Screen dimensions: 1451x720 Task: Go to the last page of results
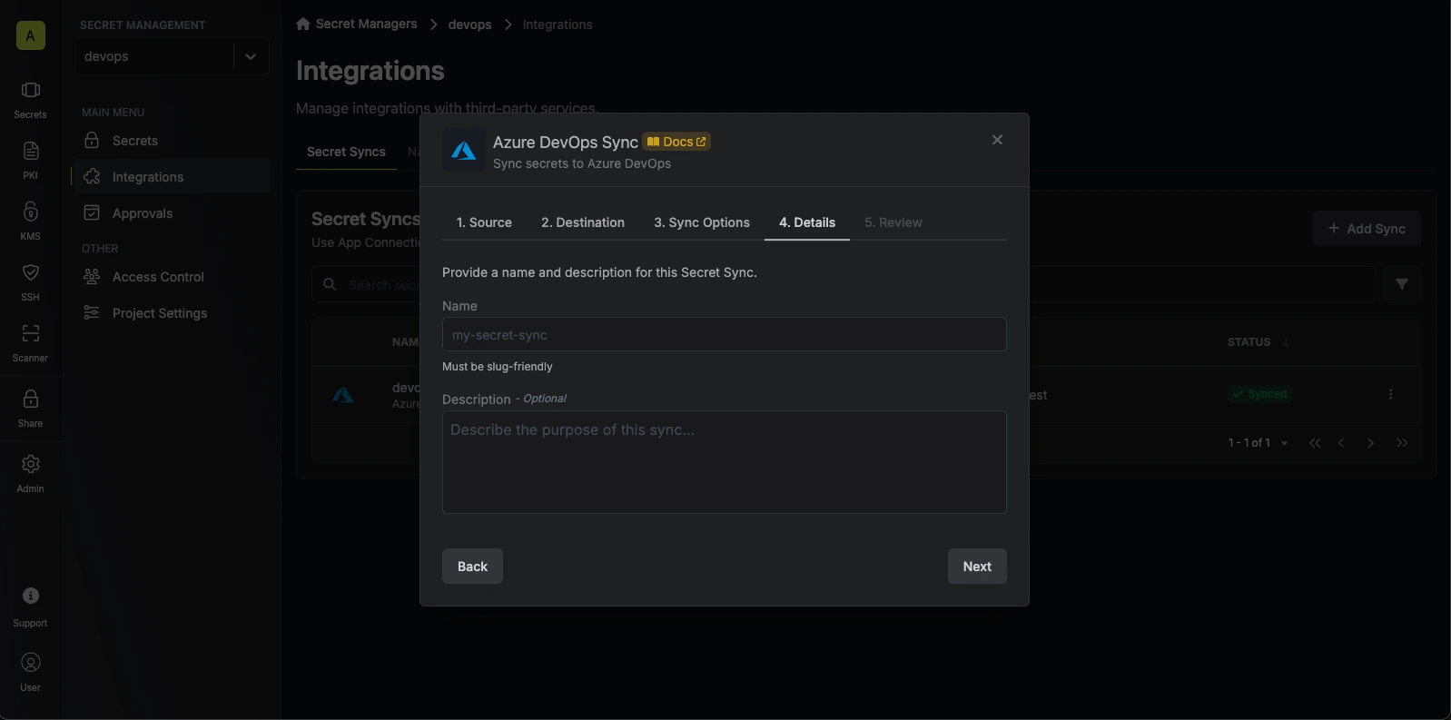coord(1402,443)
